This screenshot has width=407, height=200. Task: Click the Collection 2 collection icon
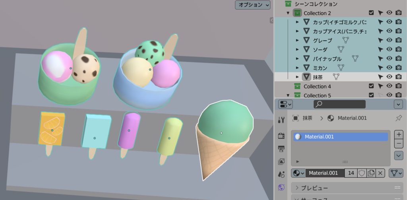(x=297, y=13)
